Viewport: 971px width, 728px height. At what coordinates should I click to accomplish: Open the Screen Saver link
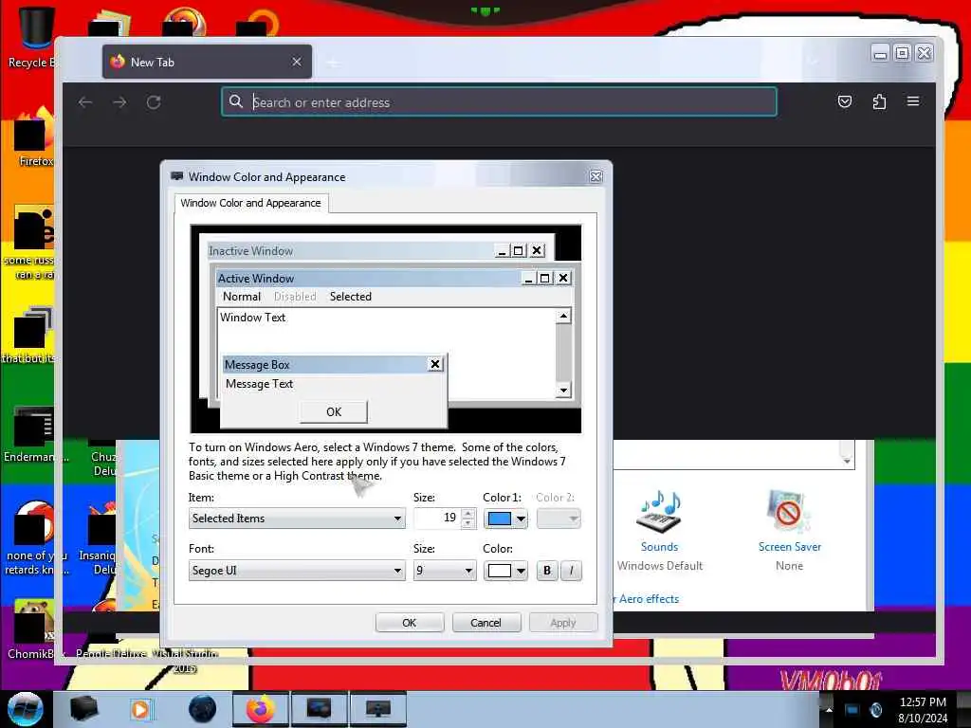tap(790, 547)
